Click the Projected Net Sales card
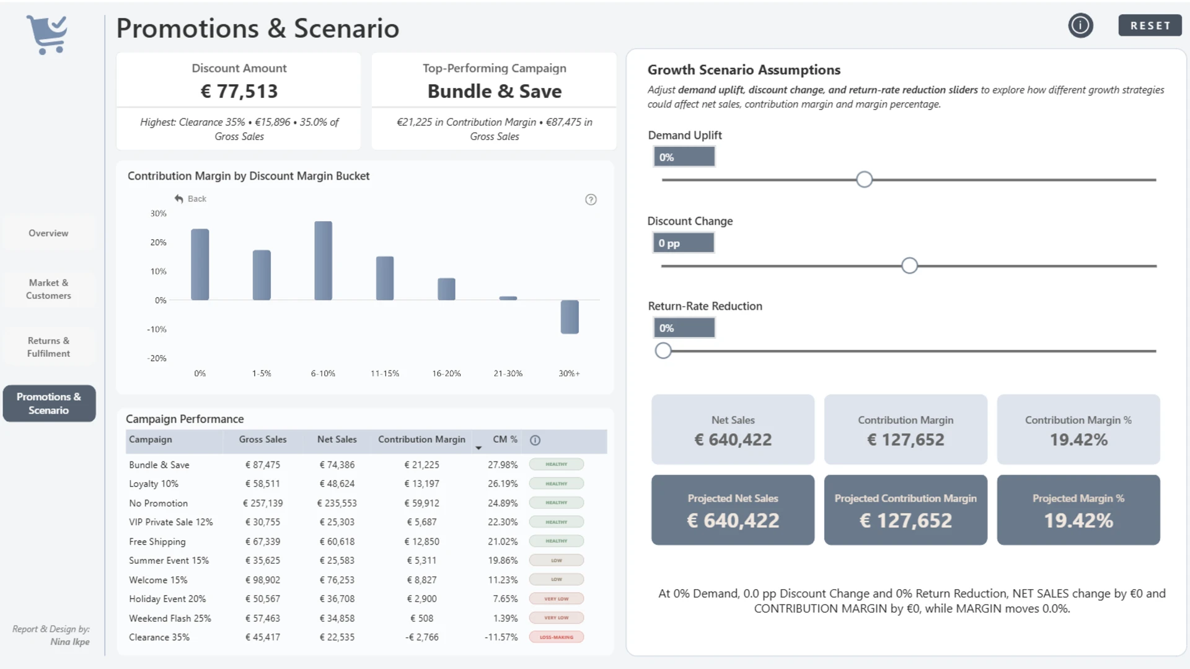Image resolution: width=1190 pixels, height=669 pixels. (733, 510)
